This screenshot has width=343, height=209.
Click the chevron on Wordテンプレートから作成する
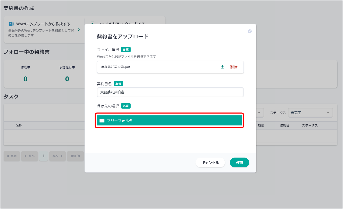79,30
